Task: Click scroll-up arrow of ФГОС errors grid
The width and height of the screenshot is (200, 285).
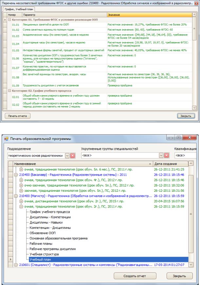Action: pos(194,14)
